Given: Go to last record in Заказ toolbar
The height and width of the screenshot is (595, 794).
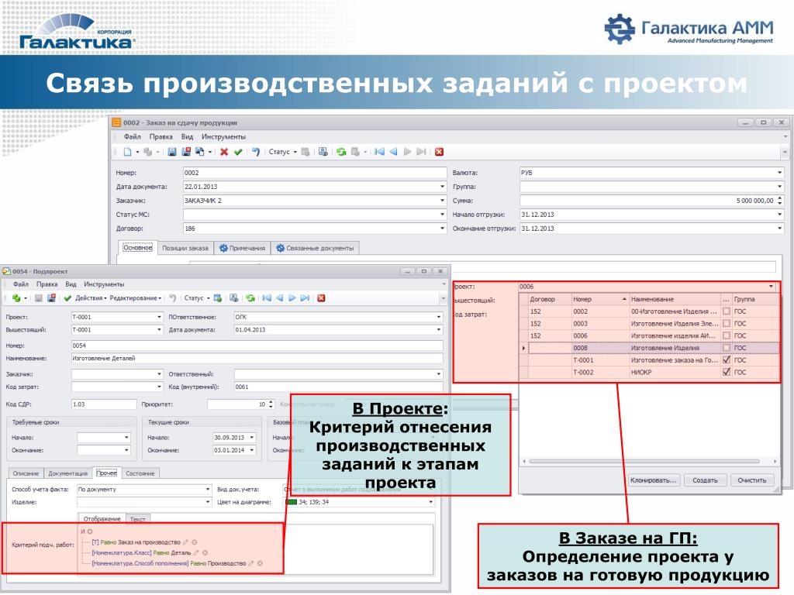Looking at the screenshot, I should pos(421,152).
